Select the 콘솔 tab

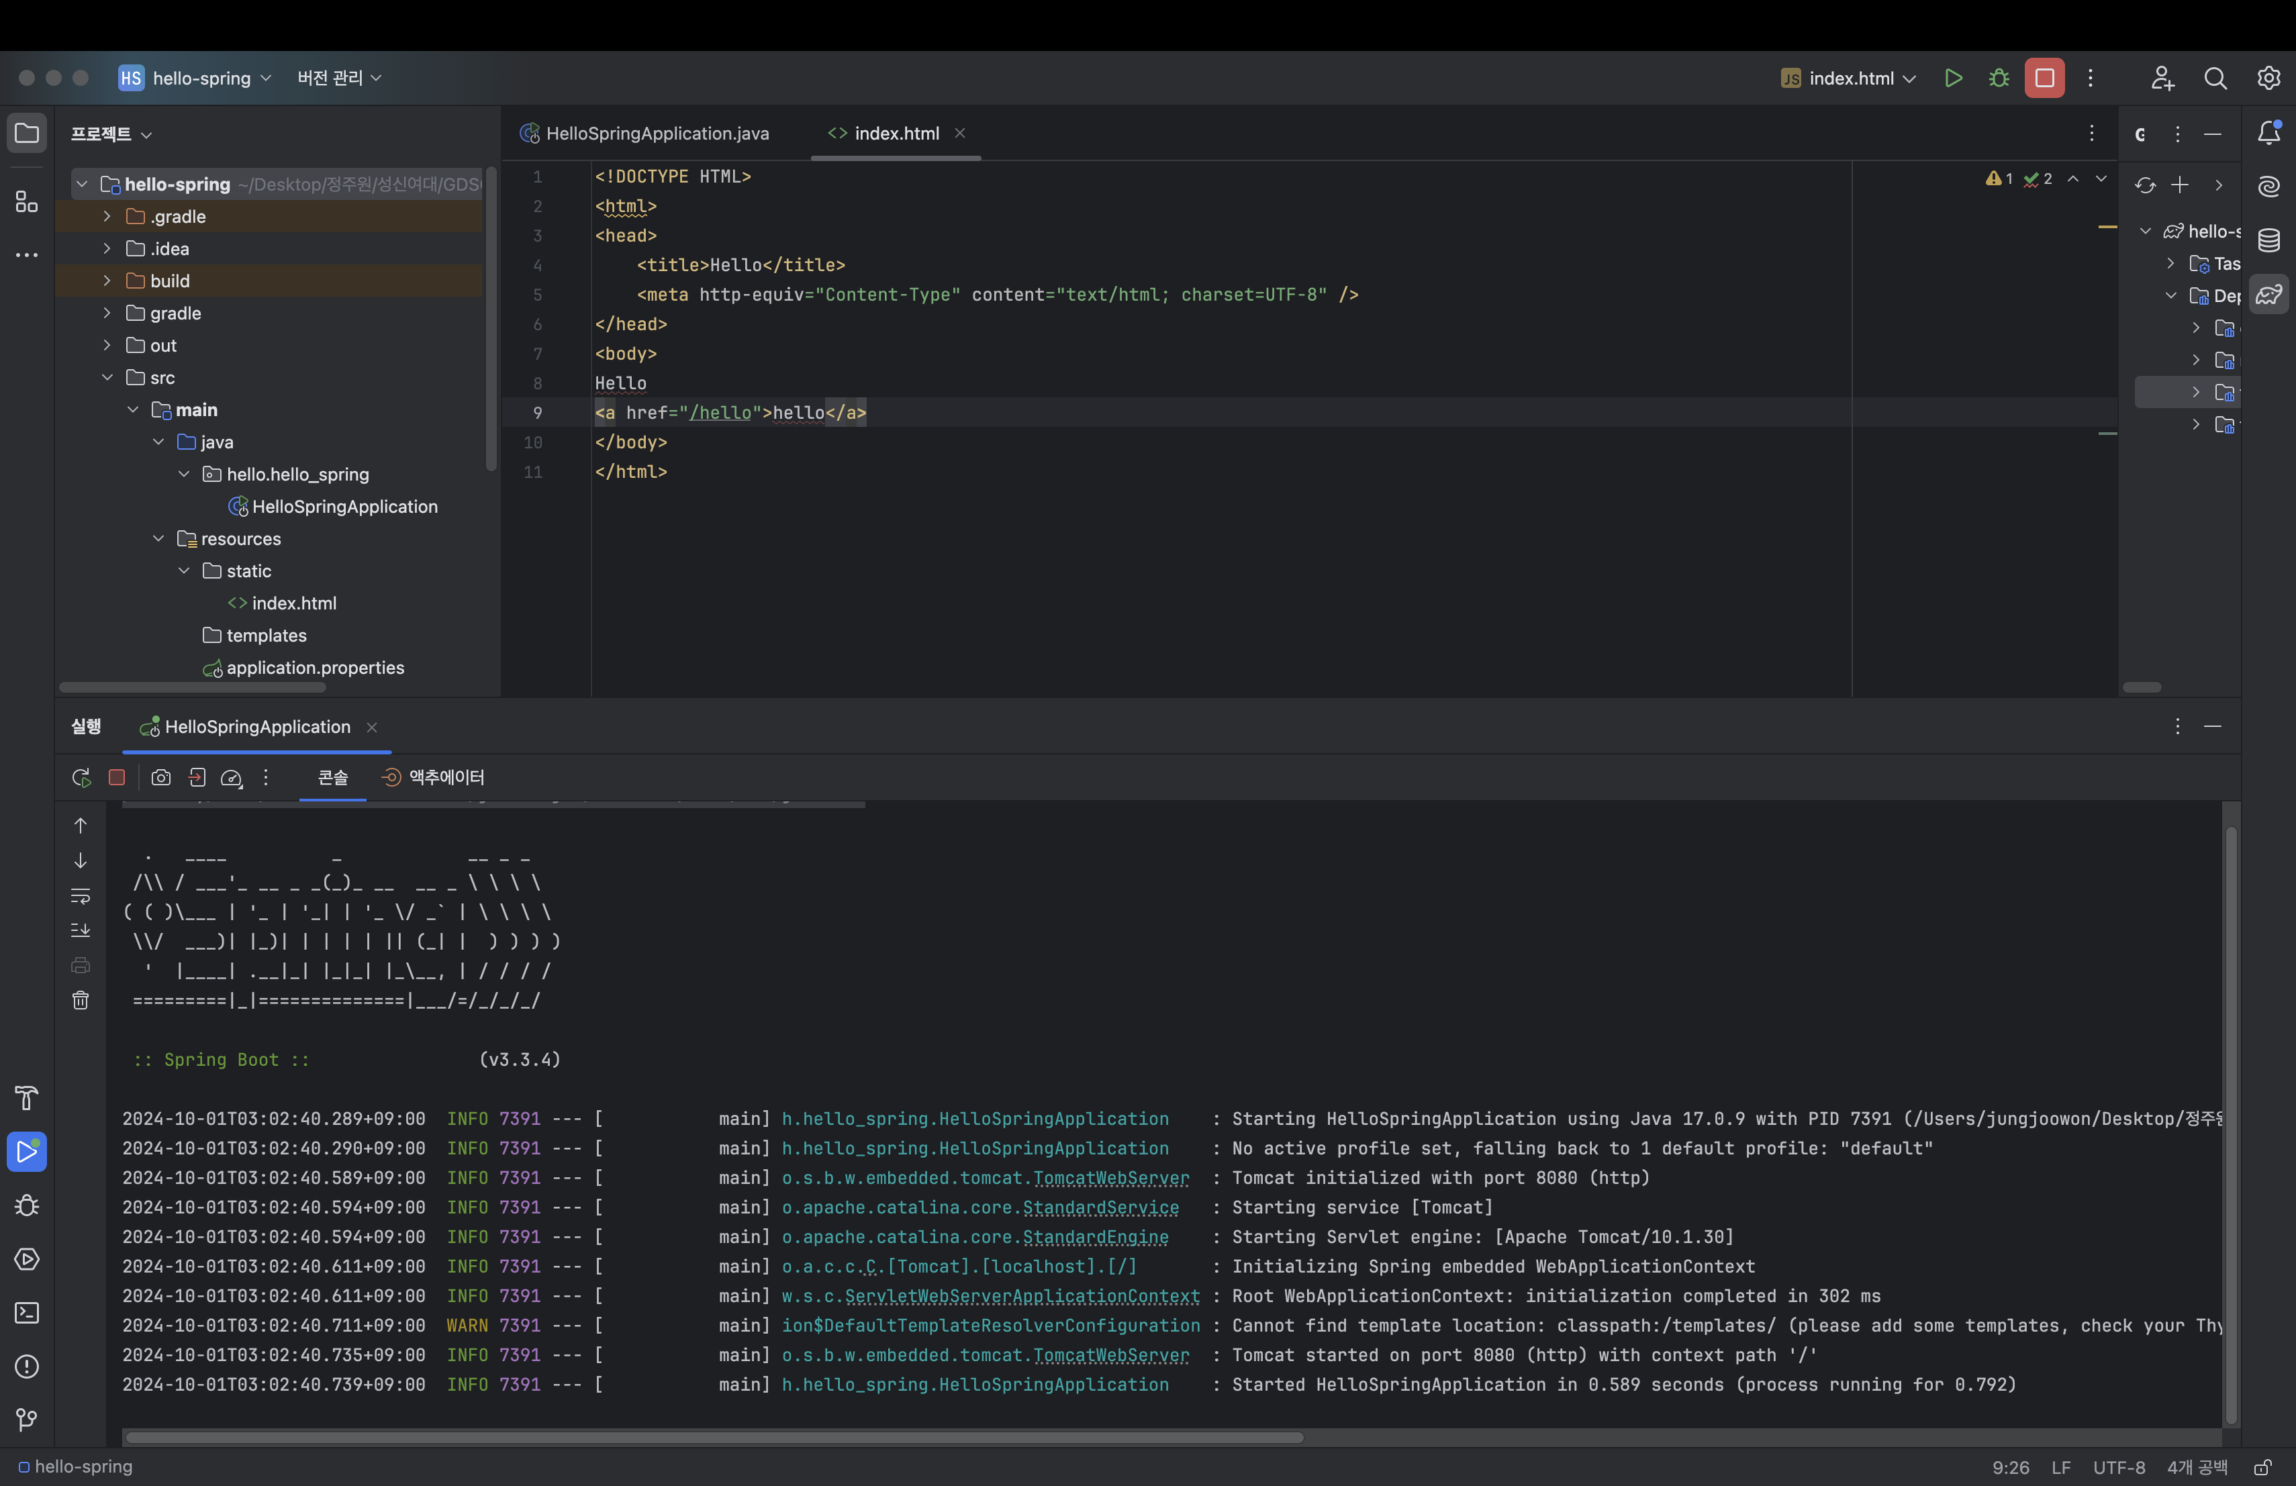(x=333, y=777)
